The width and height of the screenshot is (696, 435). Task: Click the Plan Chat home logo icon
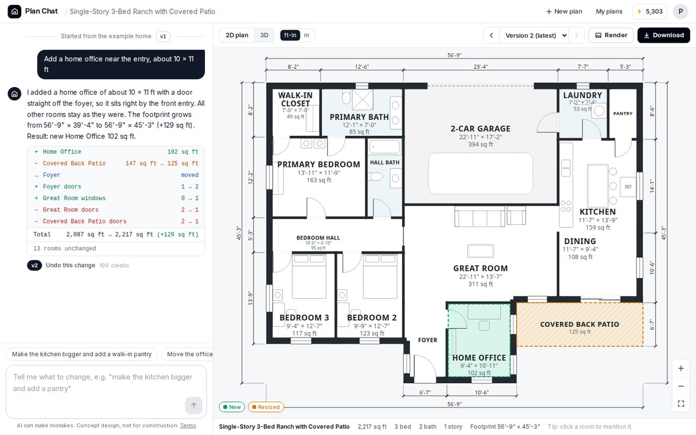[x=14, y=11]
